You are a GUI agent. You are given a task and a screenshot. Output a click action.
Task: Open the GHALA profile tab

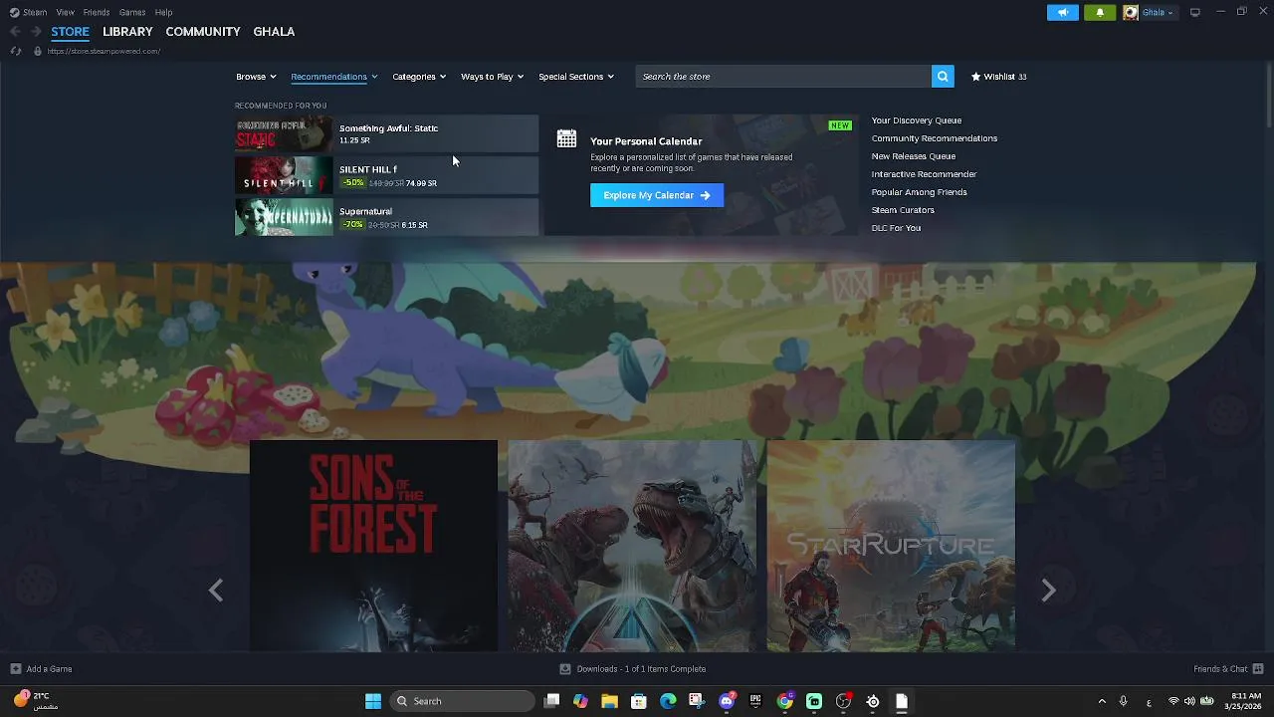click(x=274, y=32)
